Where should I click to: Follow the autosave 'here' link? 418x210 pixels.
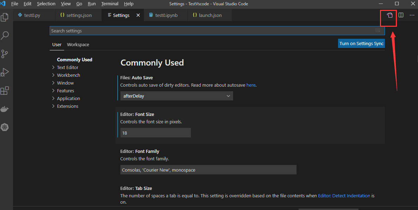[251, 85]
